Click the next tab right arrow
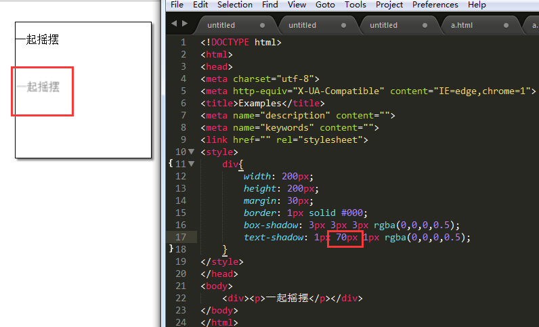Viewport: 539px width, 327px height. (185, 24)
